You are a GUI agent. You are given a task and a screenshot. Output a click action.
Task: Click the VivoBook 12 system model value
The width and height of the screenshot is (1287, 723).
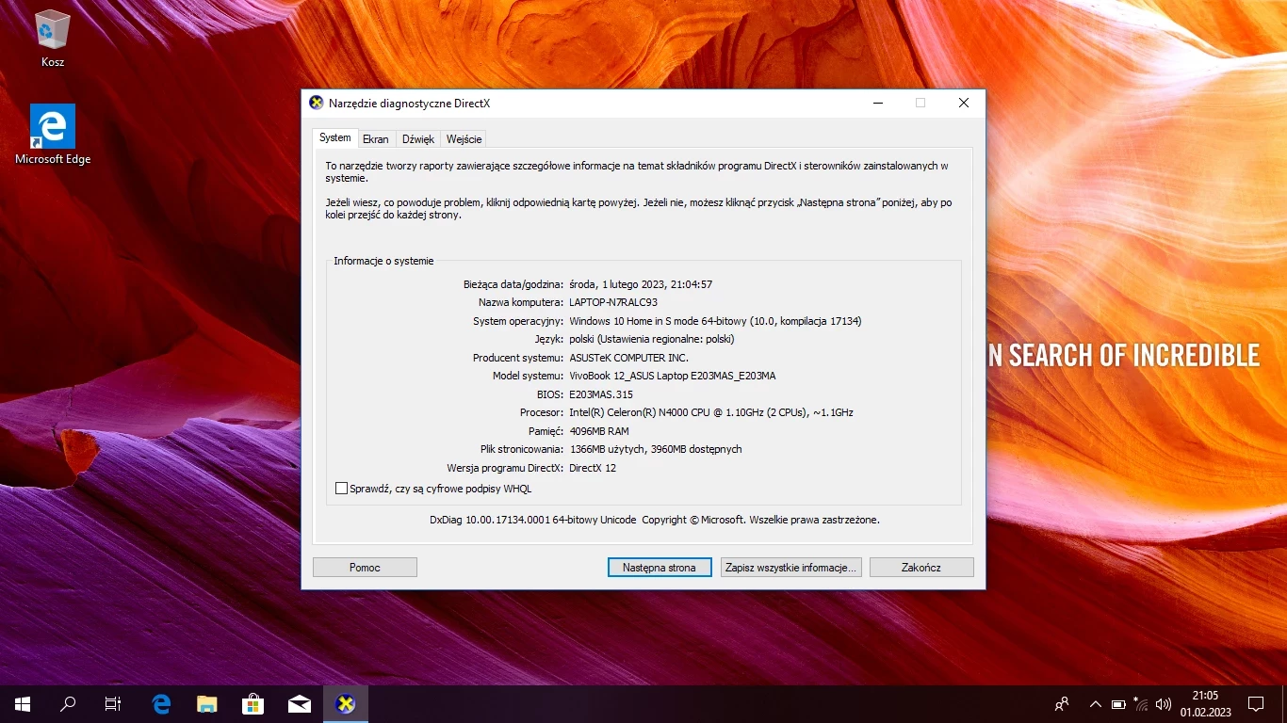click(x=673, y=376)
